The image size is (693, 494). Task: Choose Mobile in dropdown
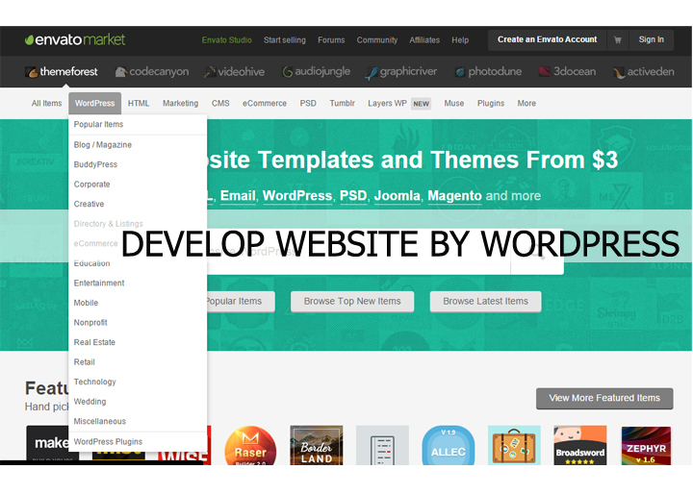tap(138, 303)
